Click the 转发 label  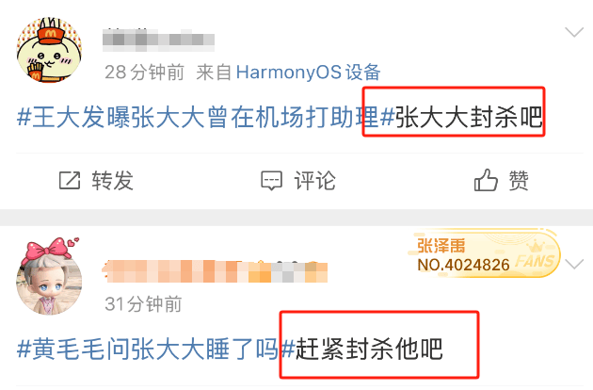coord(112,180)
